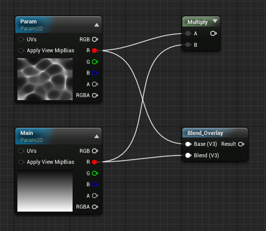Expand the Multiply node dropdown arrow
The image size is (266, 231).
215,21
